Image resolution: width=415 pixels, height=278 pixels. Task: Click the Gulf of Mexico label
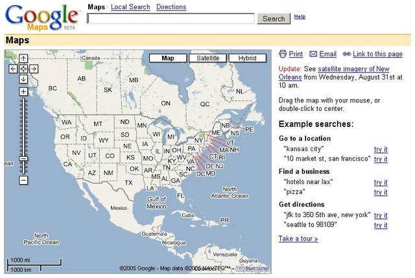pyautogui.click(x=156, y=203)
